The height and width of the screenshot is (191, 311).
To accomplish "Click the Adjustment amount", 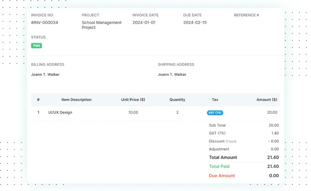I will click(274, 149).
